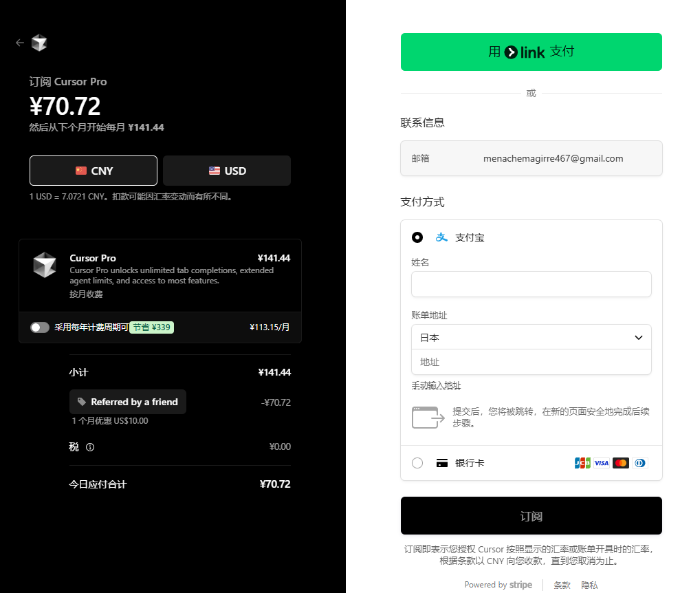
Task: Focus the 姓名 name input field
Action: 531,284
